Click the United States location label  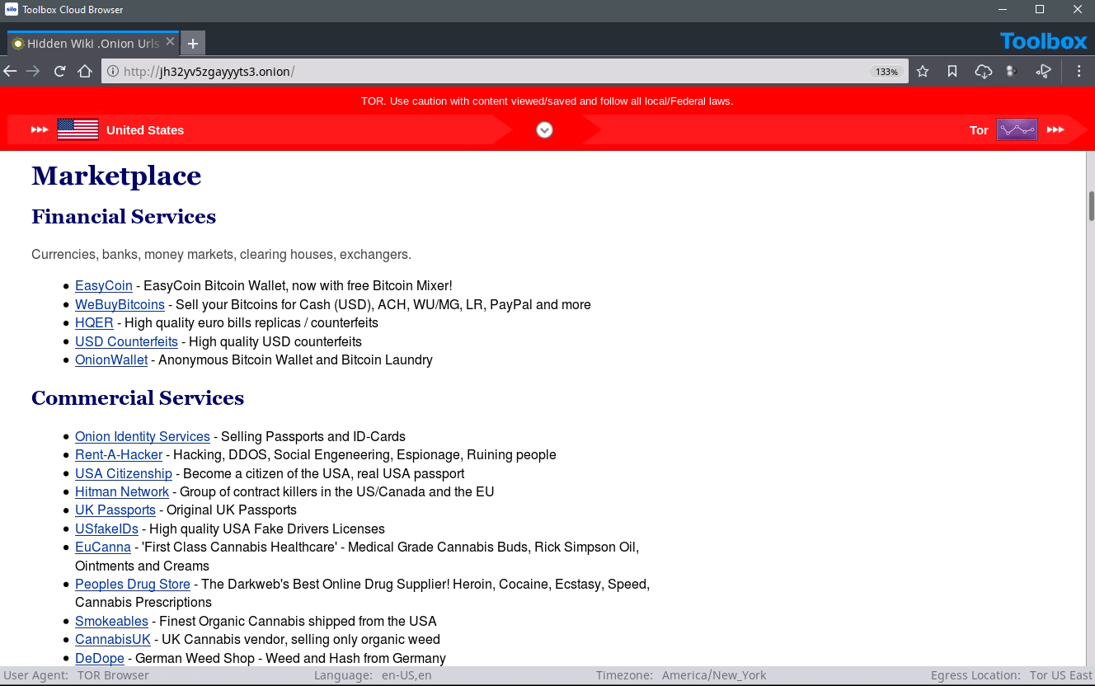coord(145,130)
